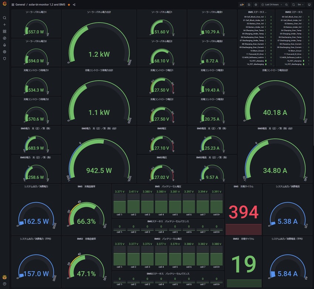Viewport: 314px width, 289px height.
Task: Click 13_FET_charging row in BMS ステータス
Action: pyautogui.click(x=256, y=61)
